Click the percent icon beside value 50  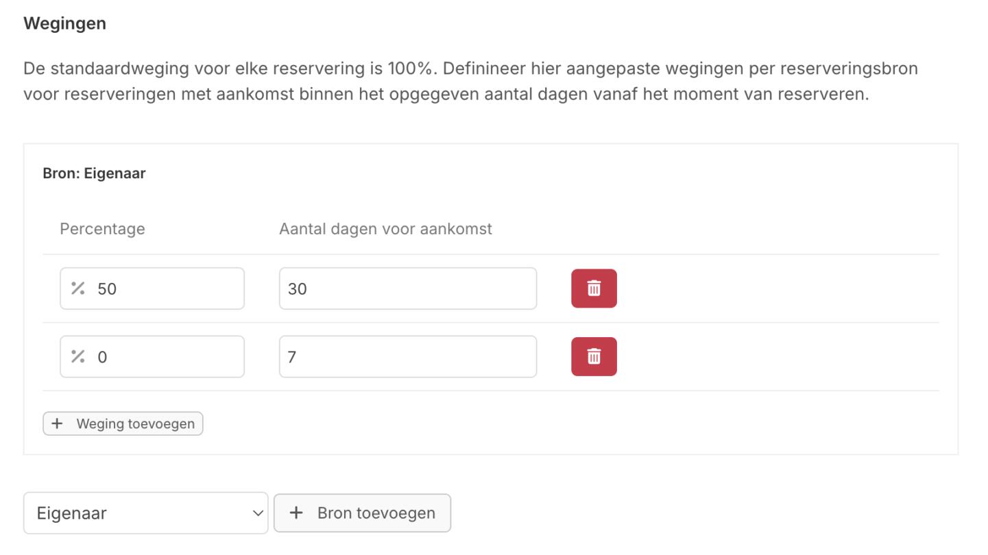point(78,288)
